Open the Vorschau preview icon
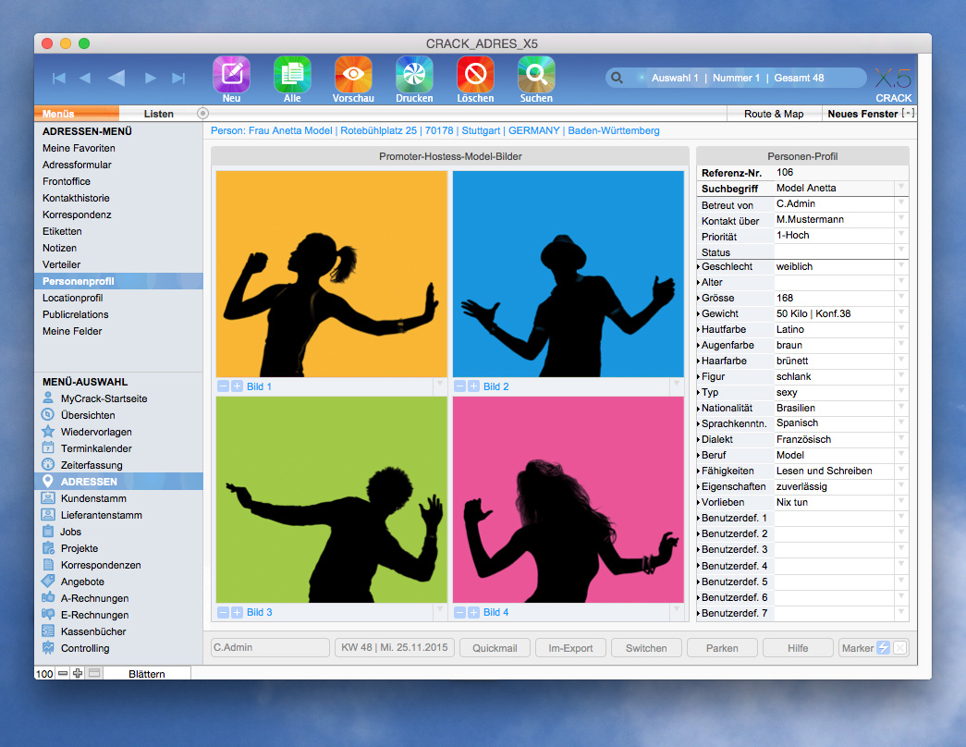Viewport: 966px width, 747px height. (352, 77)
